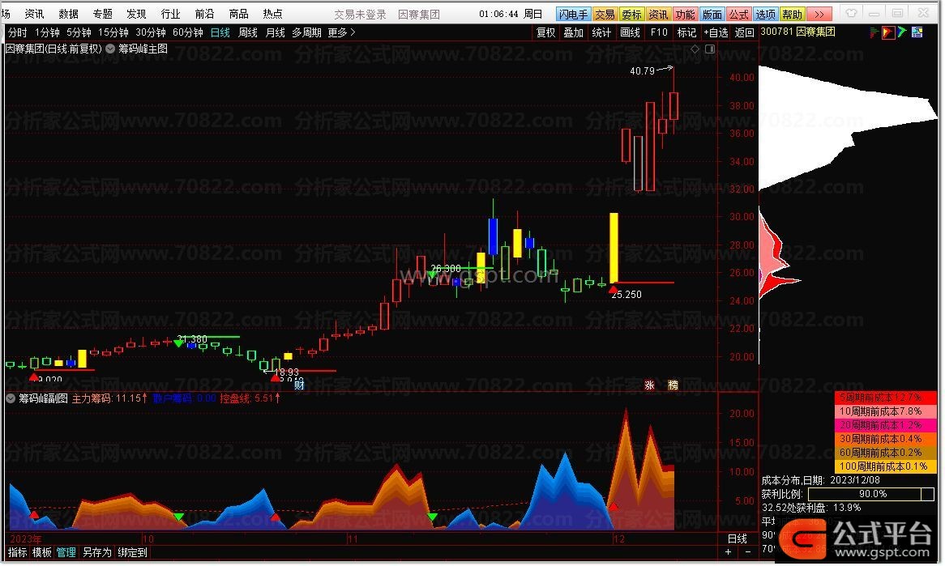Click 复权 adjustment button
Image resolution: width=945 pixels, height=566 pixels.
(546, 32)
